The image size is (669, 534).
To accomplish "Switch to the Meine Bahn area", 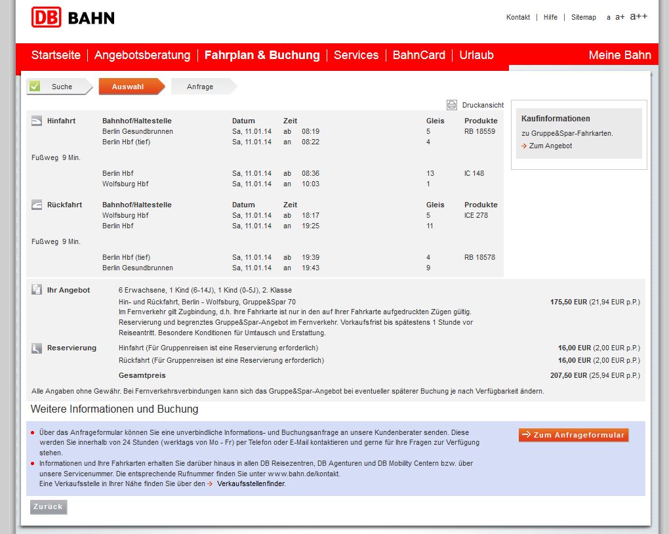I will 620,55.
